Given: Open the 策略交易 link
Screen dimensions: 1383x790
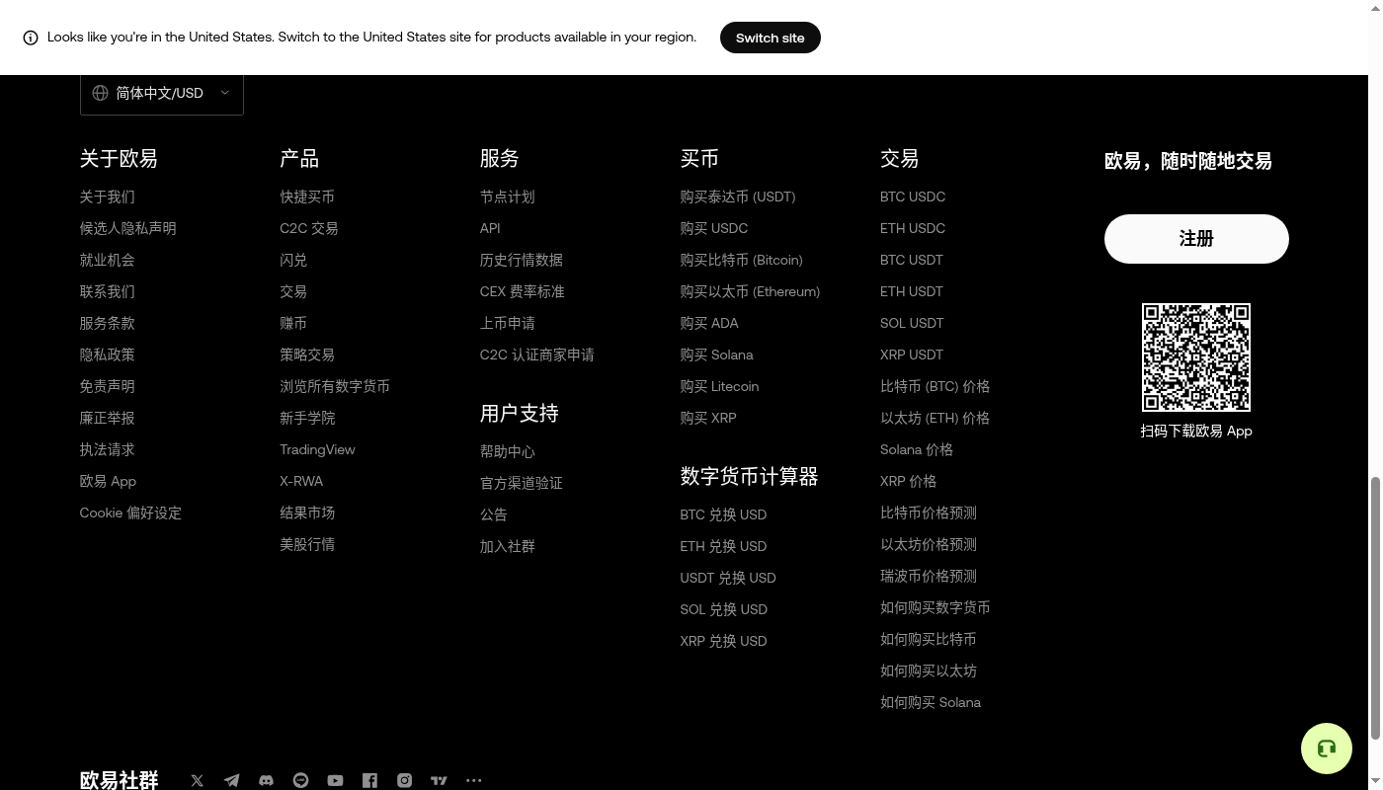Looking at the screenshot, I should (307, 355).
